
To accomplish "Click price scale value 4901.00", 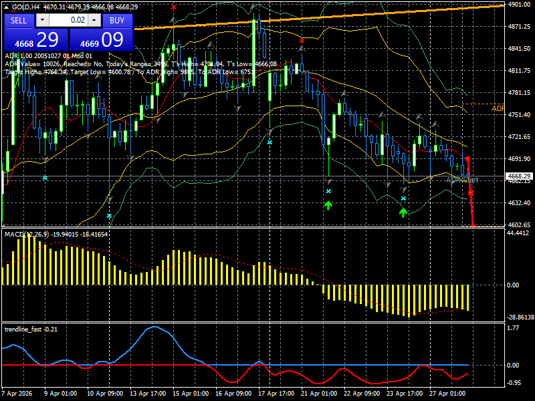I will click(520, 5).
